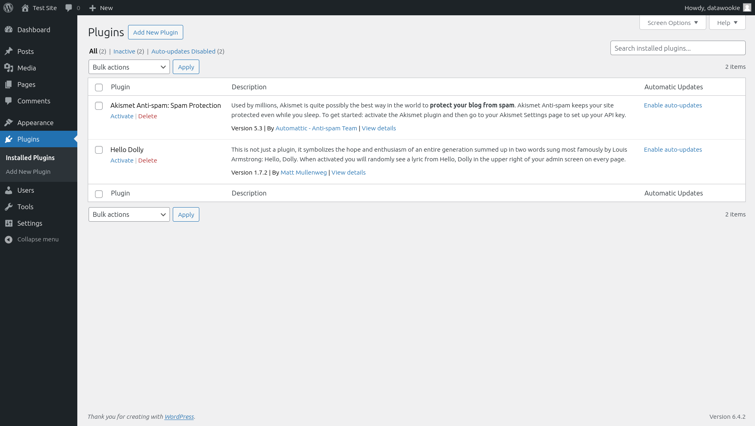Click the Comments speech bubble icon

click(x=9, y=101)
